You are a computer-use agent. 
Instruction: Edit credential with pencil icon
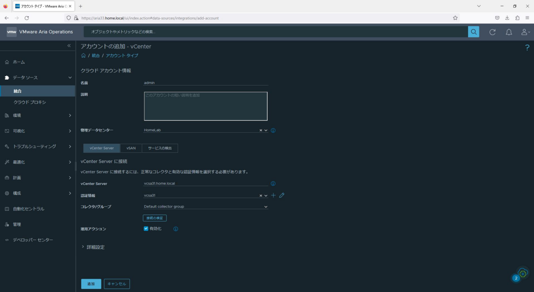(282, 195)
